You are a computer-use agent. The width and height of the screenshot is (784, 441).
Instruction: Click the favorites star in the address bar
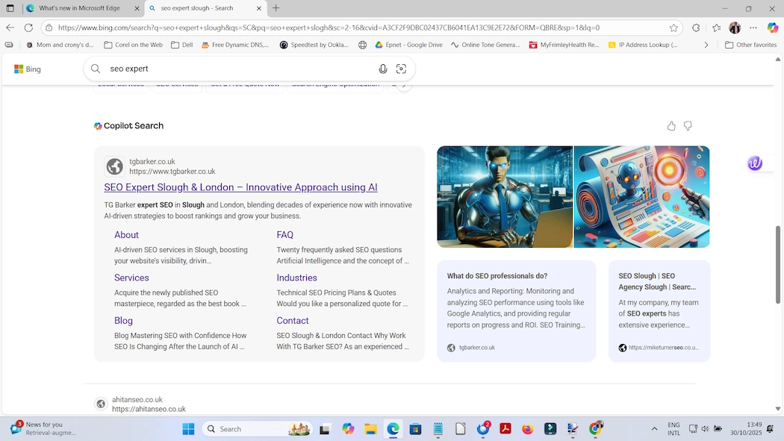click(x=674, y=27)
